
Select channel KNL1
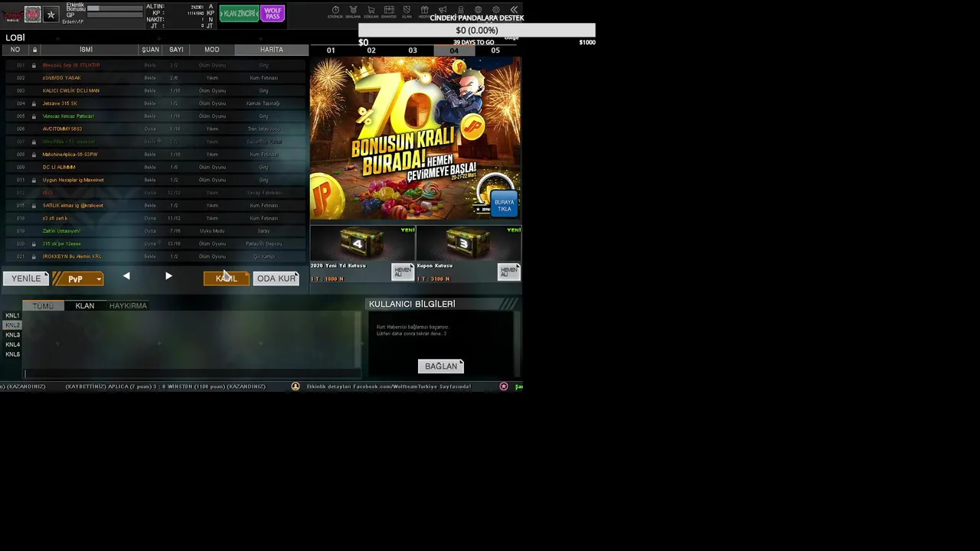tap(12, 315)
